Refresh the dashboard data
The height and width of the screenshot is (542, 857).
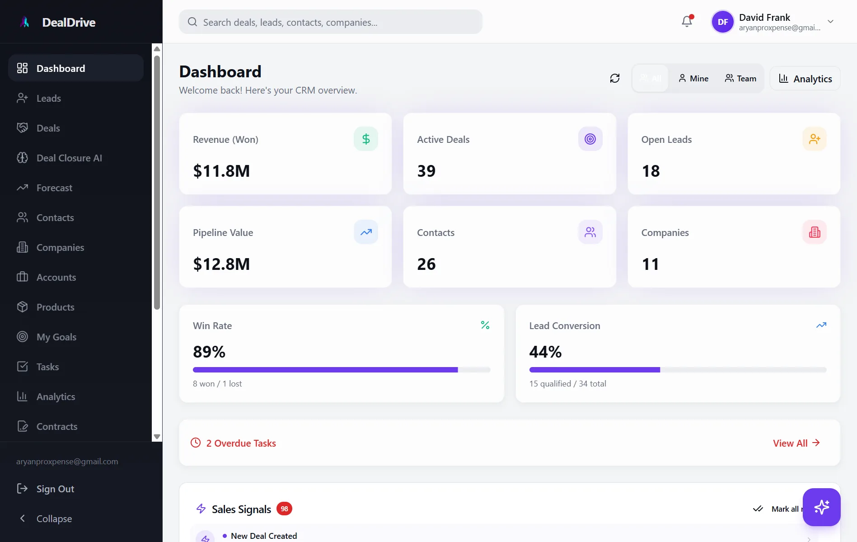(x=614, y=78)
